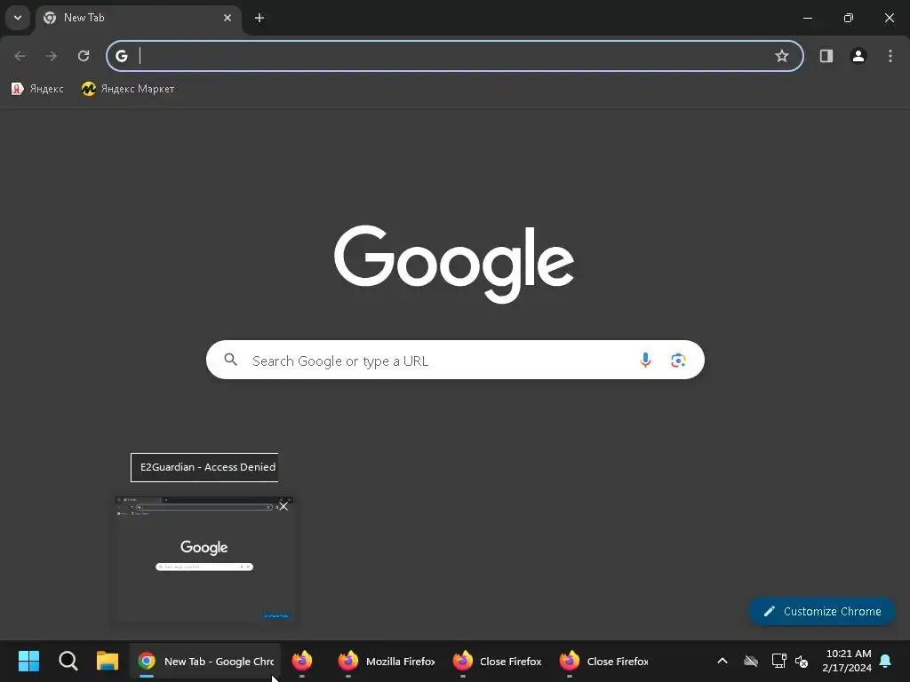This screenshot has width=910, height=682.
Task: Click the Google icon in address bar
Action: [121, 56]
